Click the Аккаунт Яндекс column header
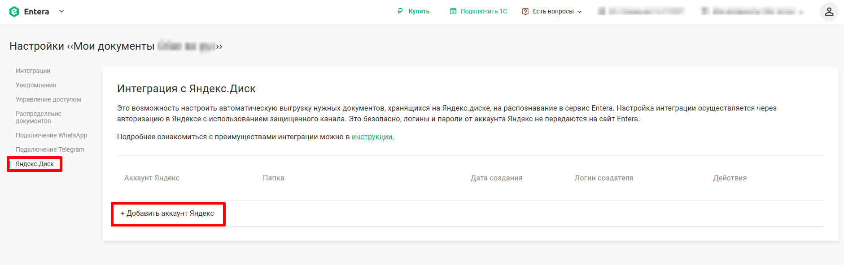Viewport: 844px width, 265px height. pos(152,178)
